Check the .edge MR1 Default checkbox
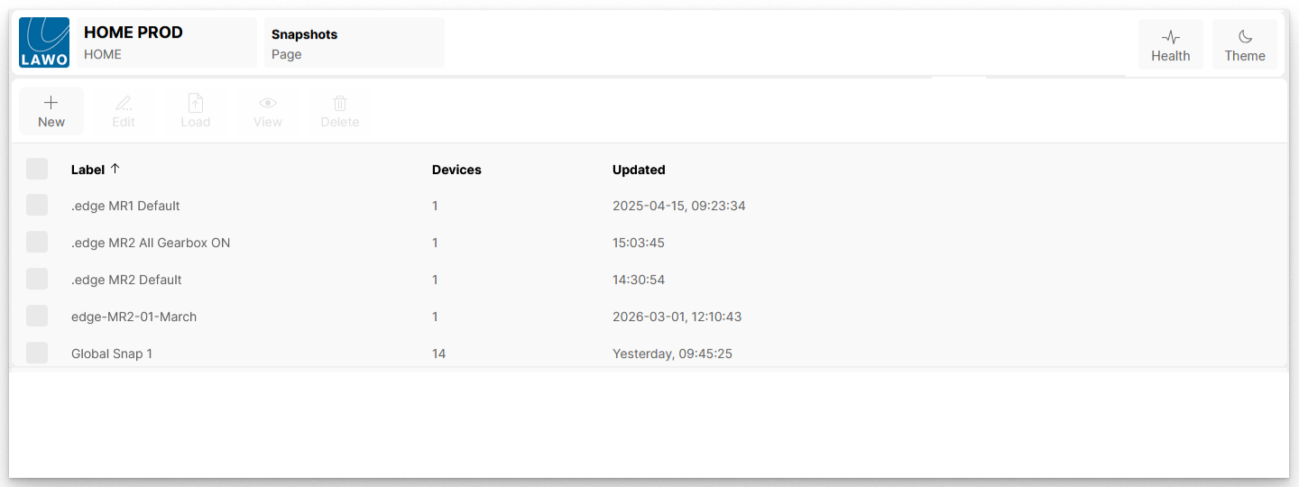The height and width of the screenshot is (487, 1299). point(37,206)
